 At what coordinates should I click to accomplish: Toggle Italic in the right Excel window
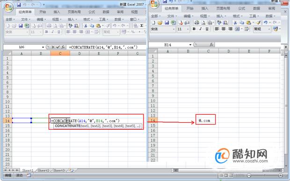[201, 29]
